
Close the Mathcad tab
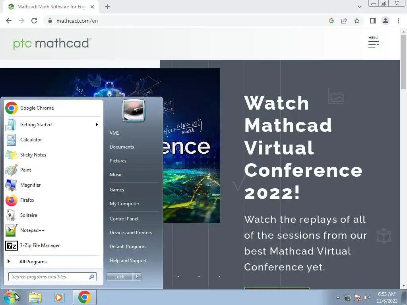tap(92, 7)
